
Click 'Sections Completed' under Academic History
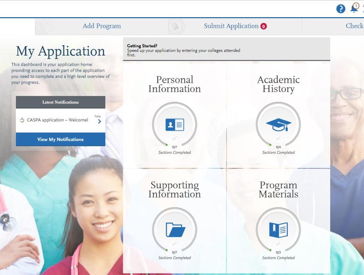tap(278, 153)
